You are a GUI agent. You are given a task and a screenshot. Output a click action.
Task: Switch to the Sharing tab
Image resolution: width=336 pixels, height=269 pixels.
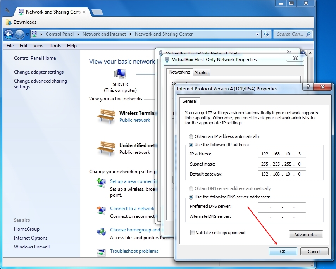202,73
